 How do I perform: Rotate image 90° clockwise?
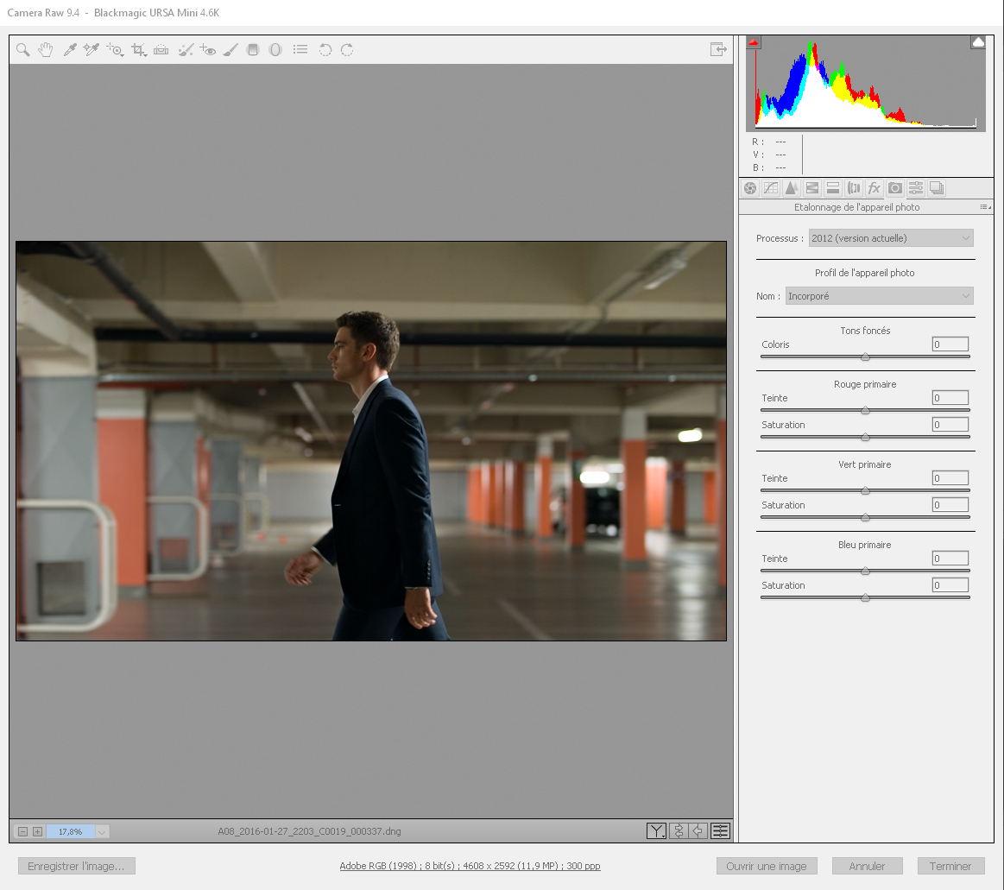tap(347, 50)
